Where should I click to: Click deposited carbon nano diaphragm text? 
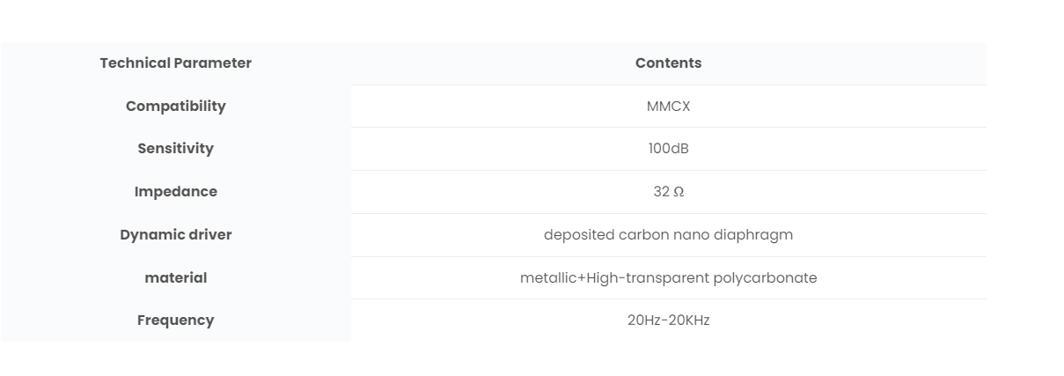click(x=669, y=234)
